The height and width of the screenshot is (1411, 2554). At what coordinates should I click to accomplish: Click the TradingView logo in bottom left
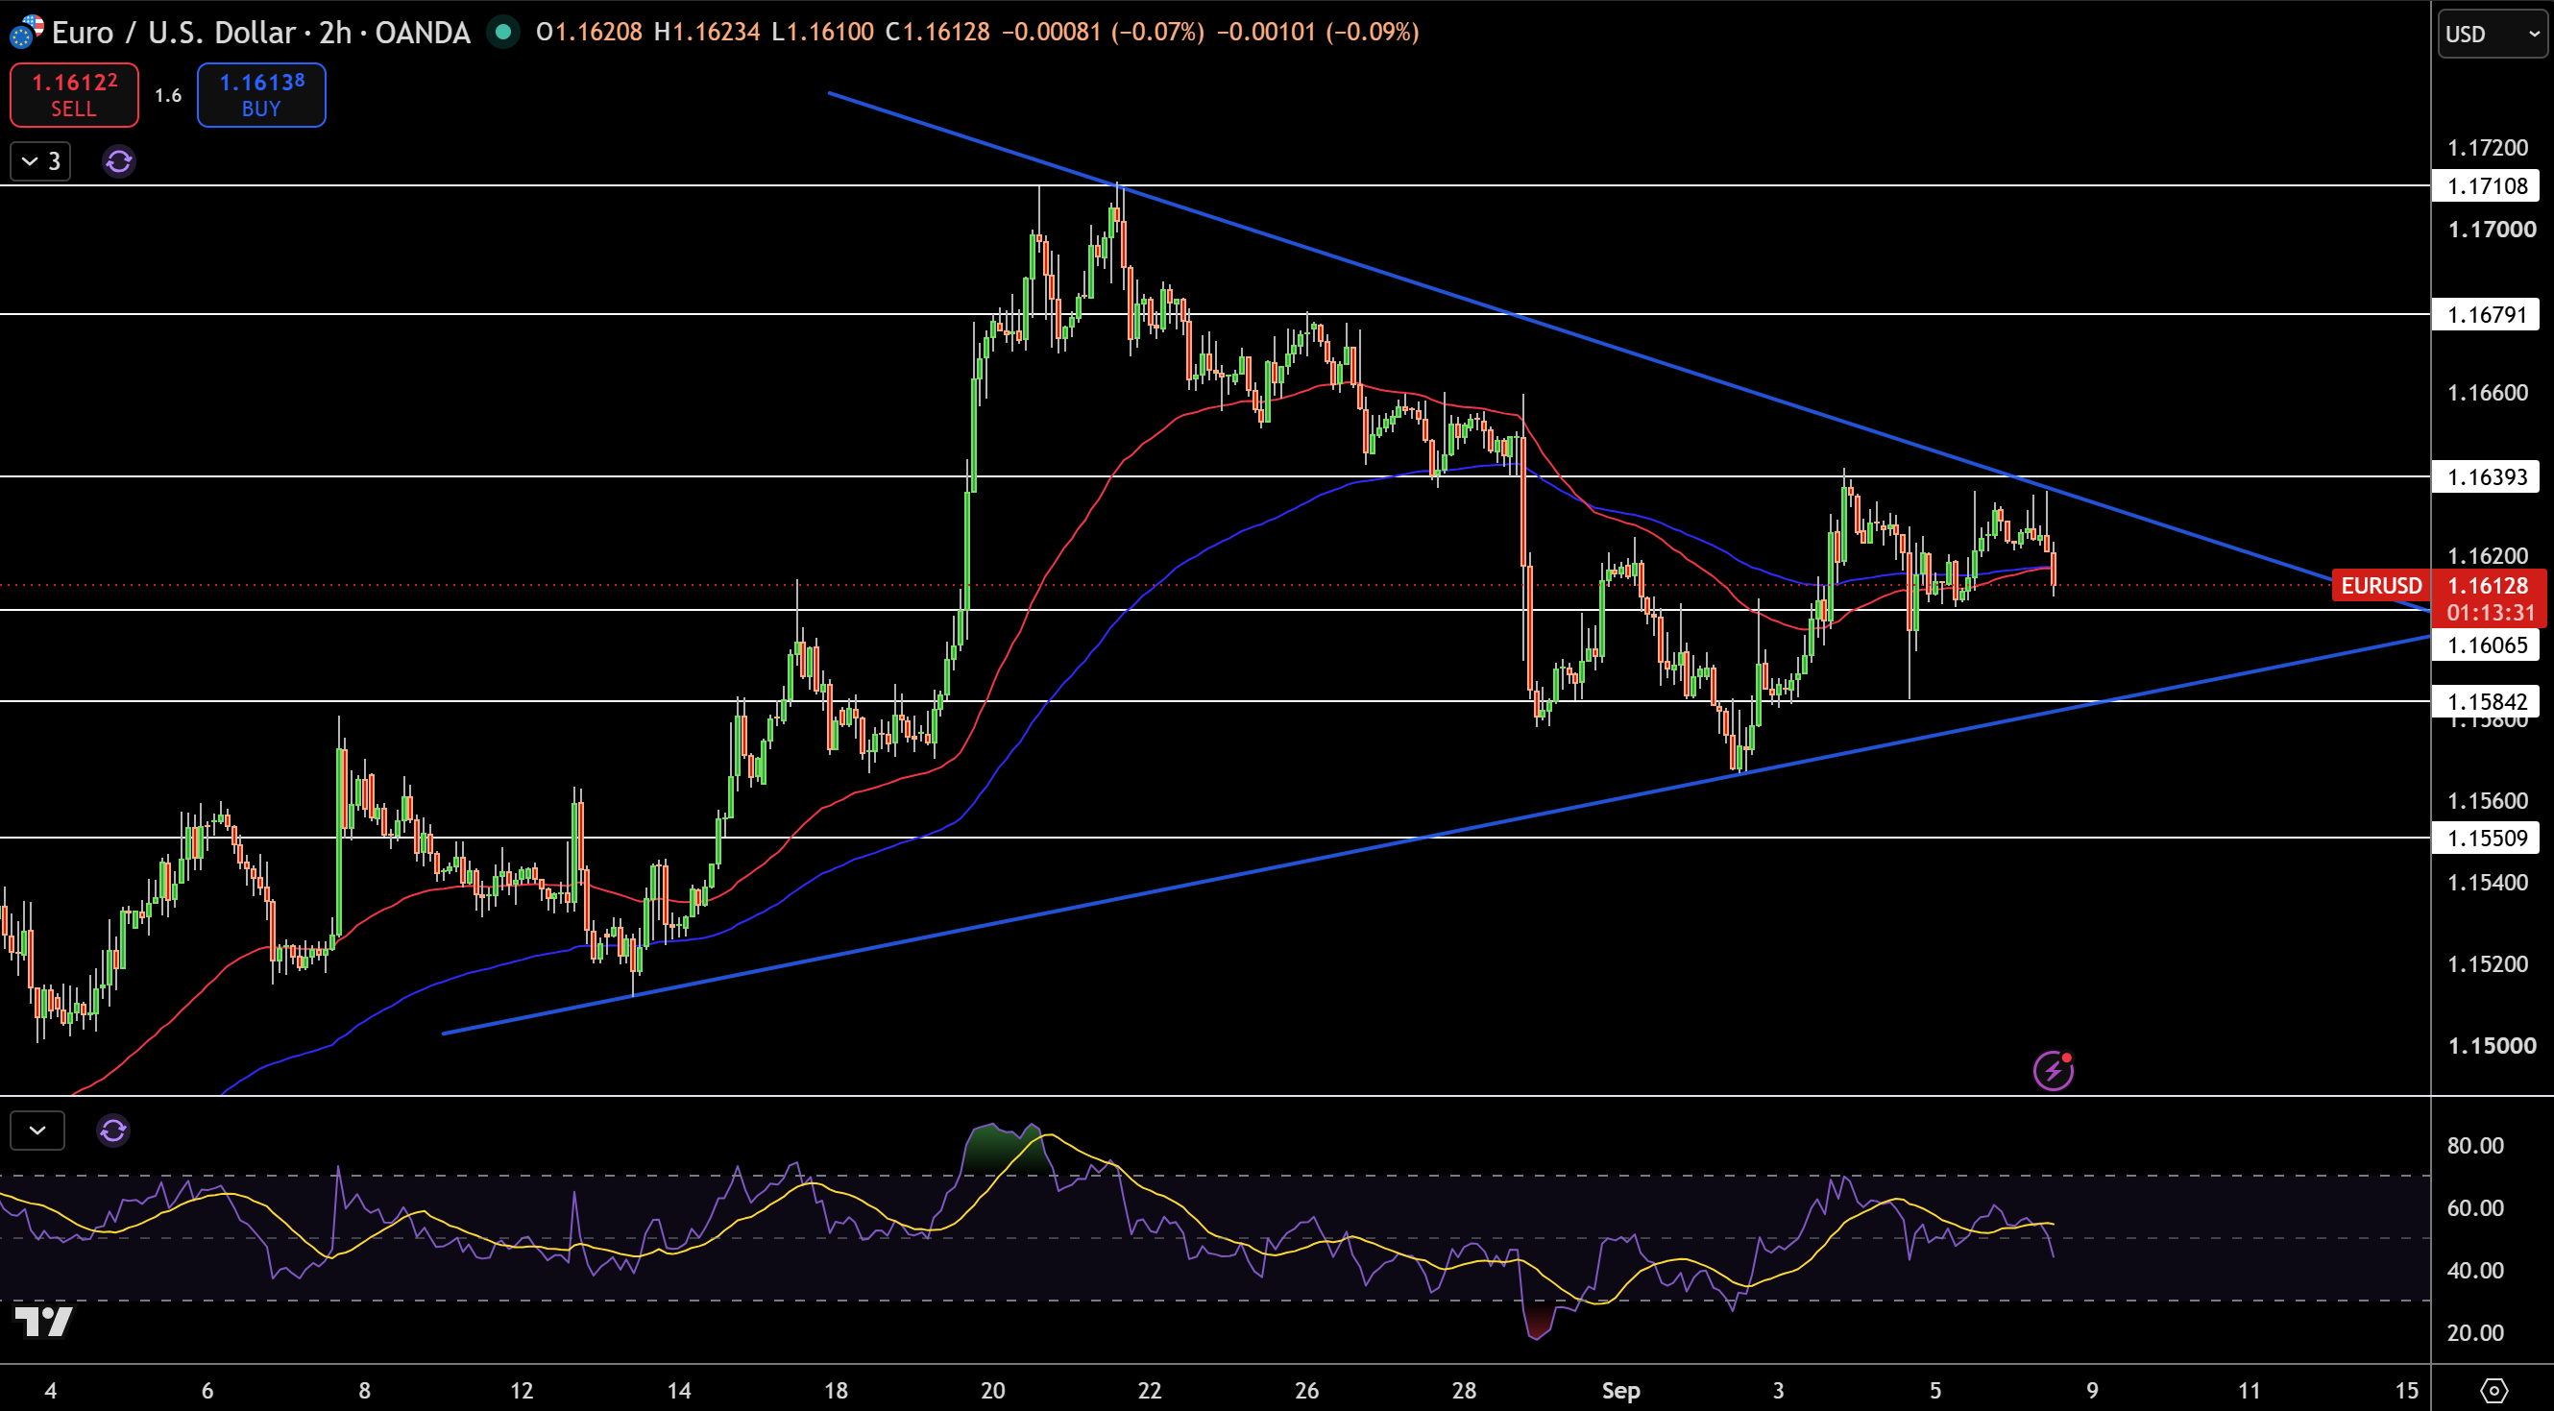coord(43,1321)
